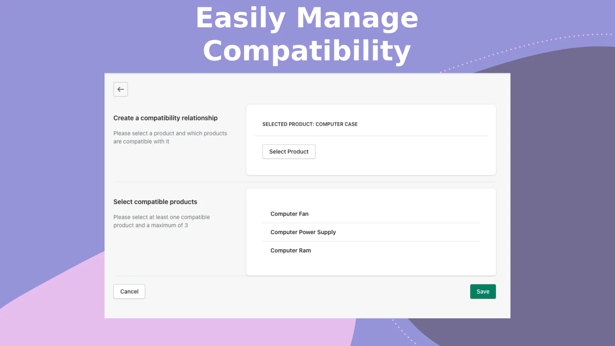Image resolution: width=615 pixels, height=346 pixels.
Task: Select the Computer Ram row
Action: pos(371,250)
